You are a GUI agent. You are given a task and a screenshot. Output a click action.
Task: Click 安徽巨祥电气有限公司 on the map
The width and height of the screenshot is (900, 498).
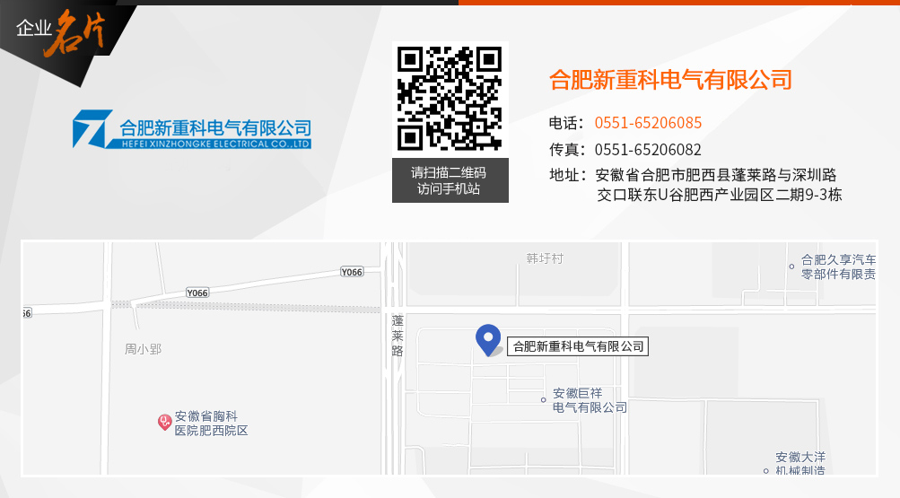point(590,400)
